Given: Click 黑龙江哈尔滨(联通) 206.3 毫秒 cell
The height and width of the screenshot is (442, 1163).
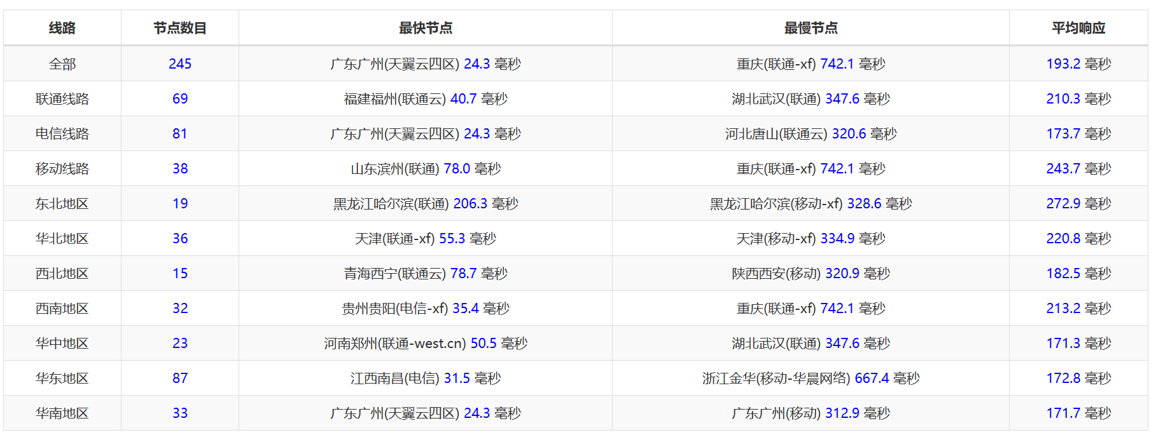Looking at the screenshot, I should [x=426, y=203].
